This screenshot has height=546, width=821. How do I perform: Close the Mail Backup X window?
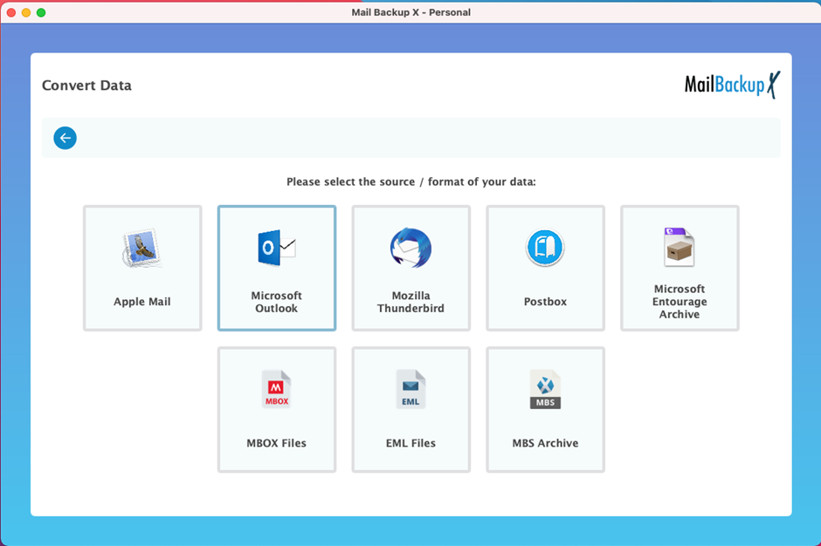pos(11,12)
